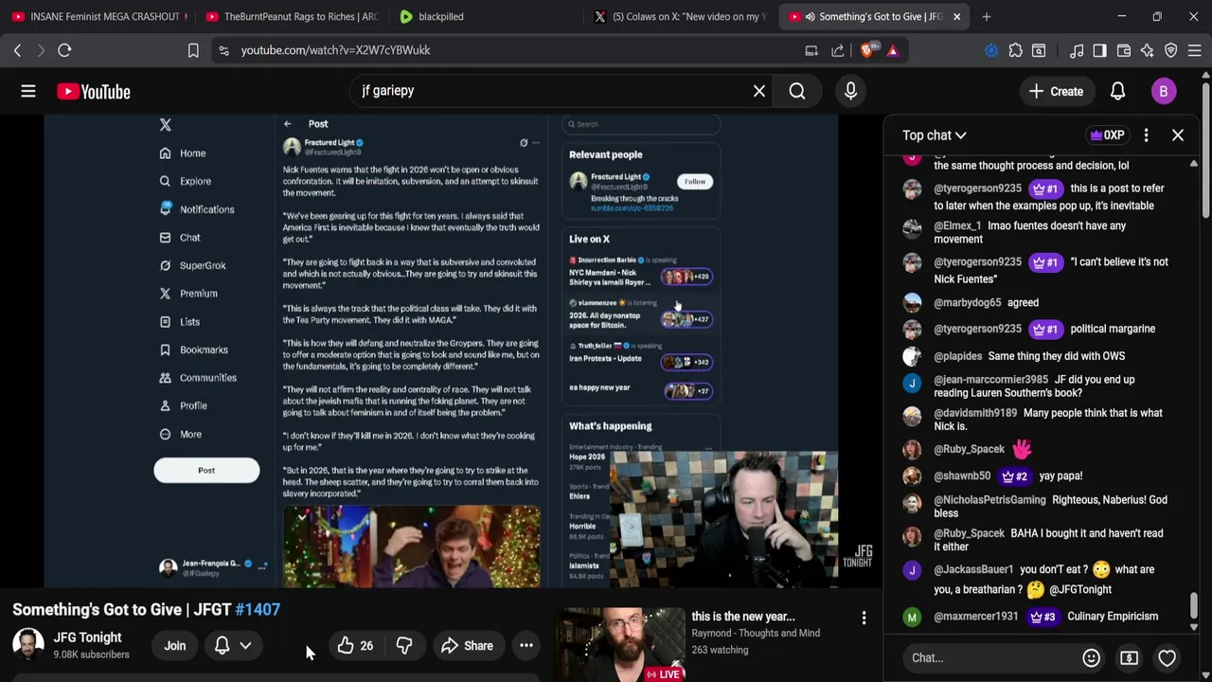
Task: Open the 0XP chat leaderboard badge
Action: (x=1108, y=135)
